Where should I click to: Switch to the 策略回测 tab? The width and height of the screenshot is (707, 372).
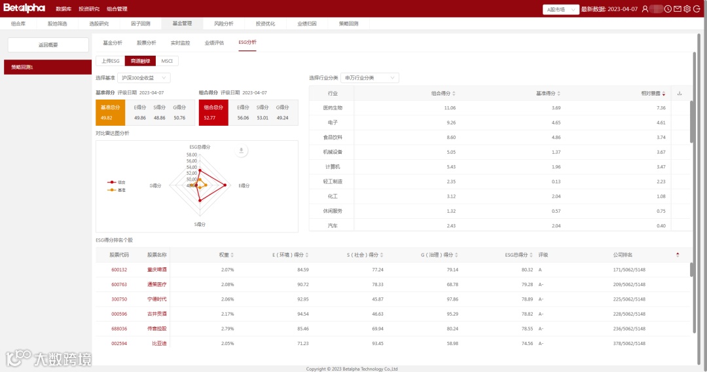tap(348, 24)
